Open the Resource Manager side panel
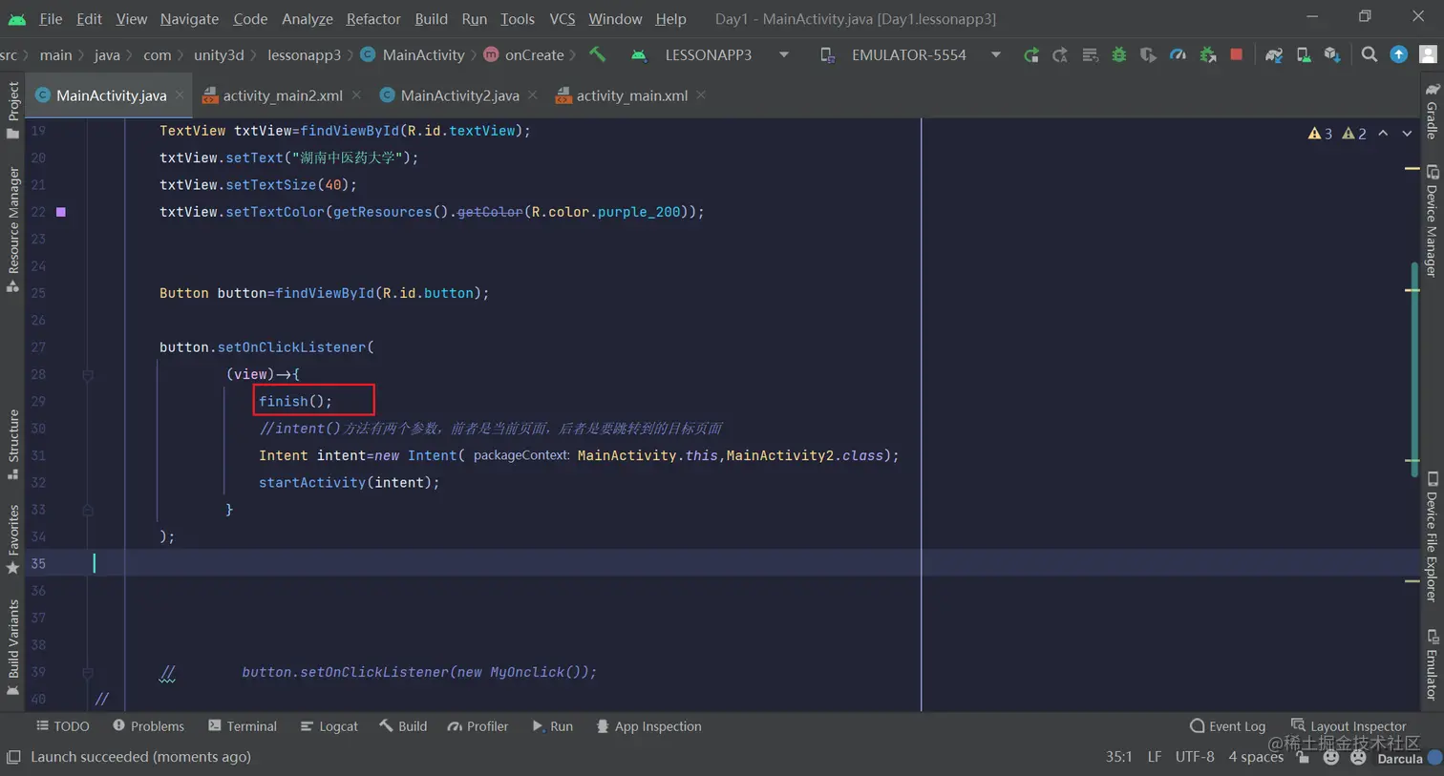1444x776 pixels. click(x=12, y=229)
